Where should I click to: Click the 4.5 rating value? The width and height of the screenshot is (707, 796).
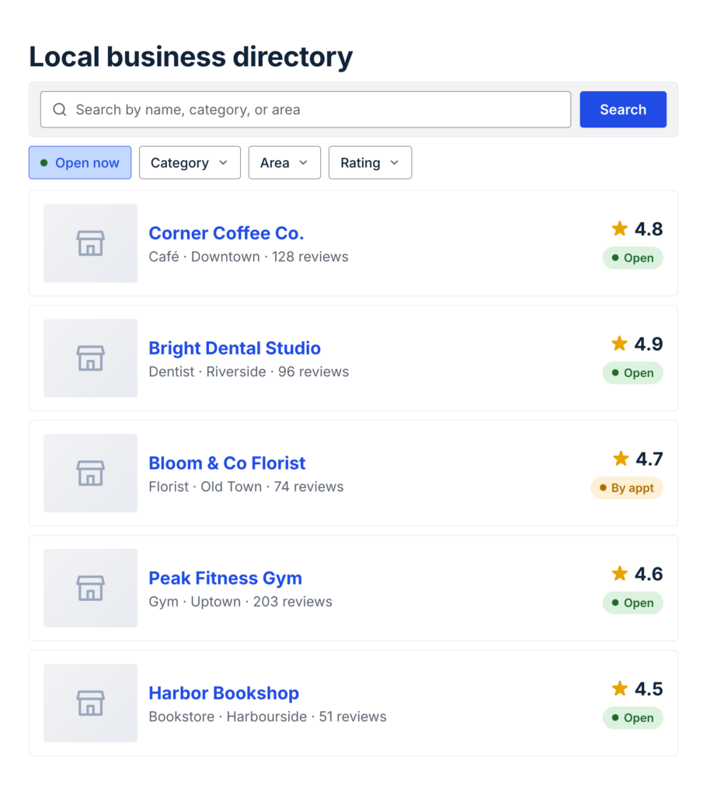pos(649,689)
